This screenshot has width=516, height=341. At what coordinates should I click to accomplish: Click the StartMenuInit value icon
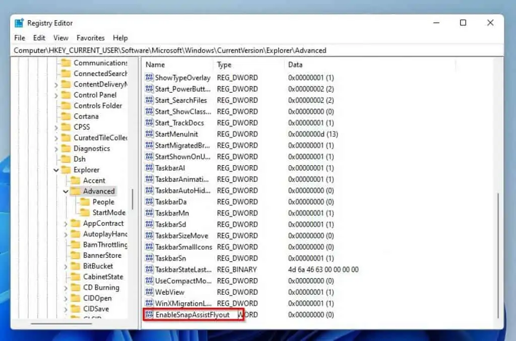coord(149,134)
